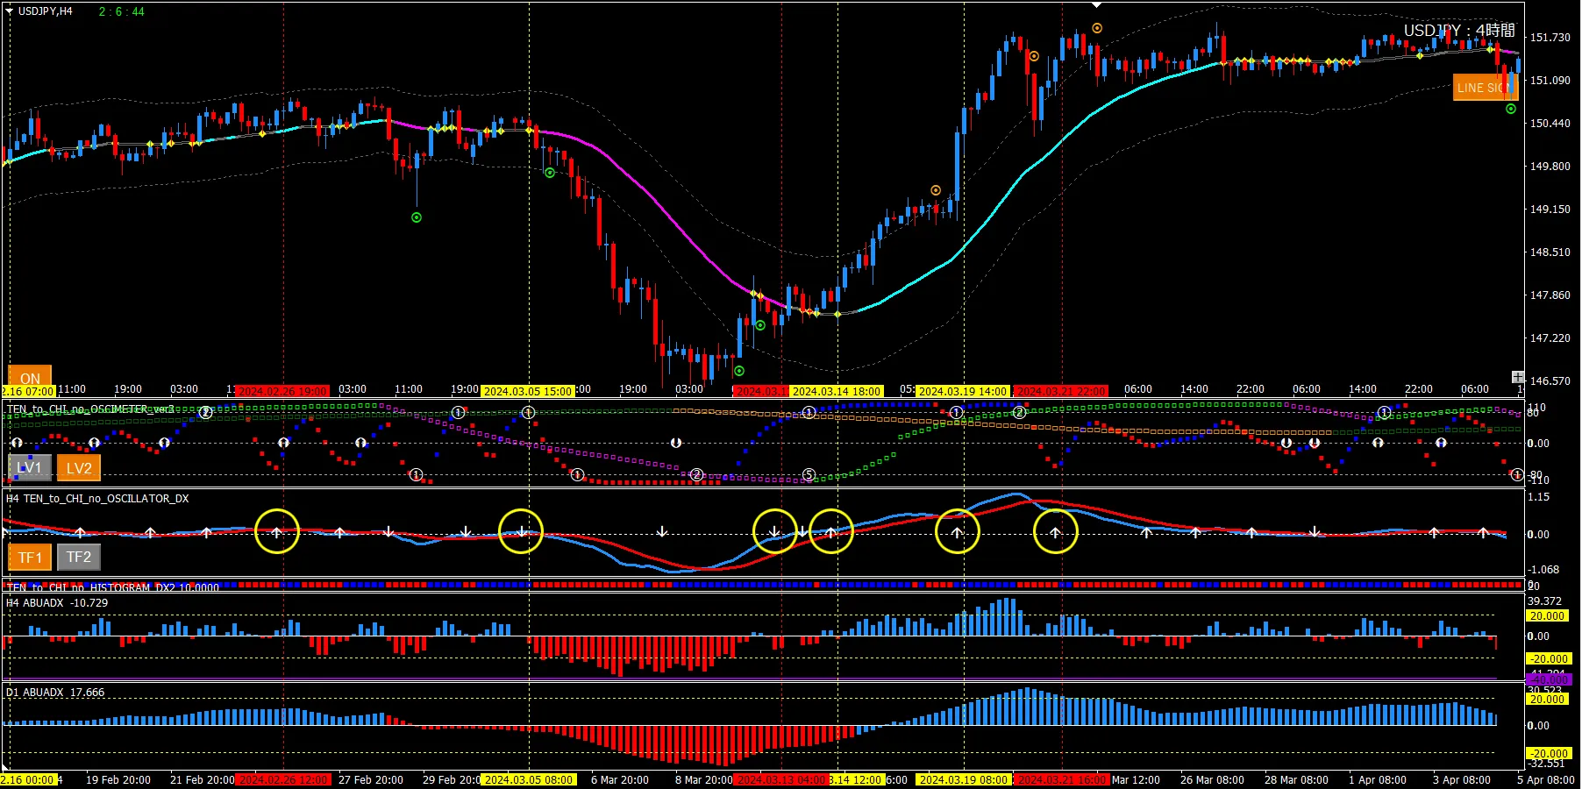The width and height of the screenshot is (1582, 789).
Task: Click OSCILLATOR_DX up arrow on 2024.03.19 line
Action: 957,532
